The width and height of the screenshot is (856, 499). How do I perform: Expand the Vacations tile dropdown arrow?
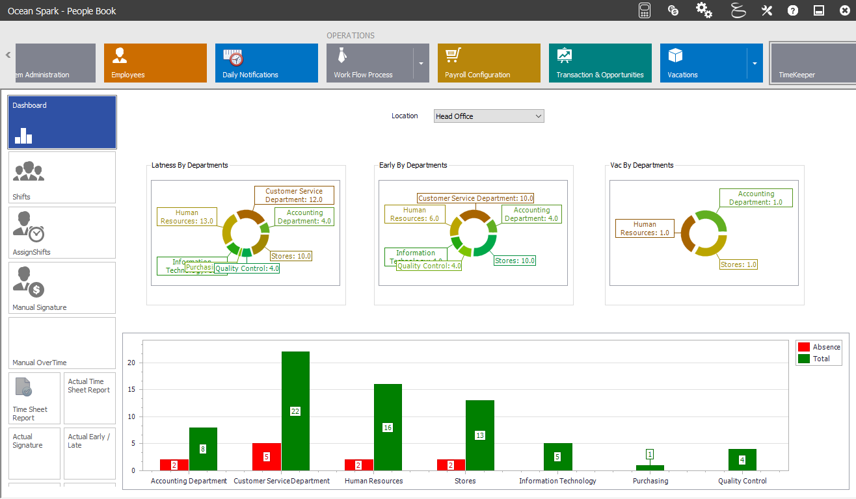point(755,63)
